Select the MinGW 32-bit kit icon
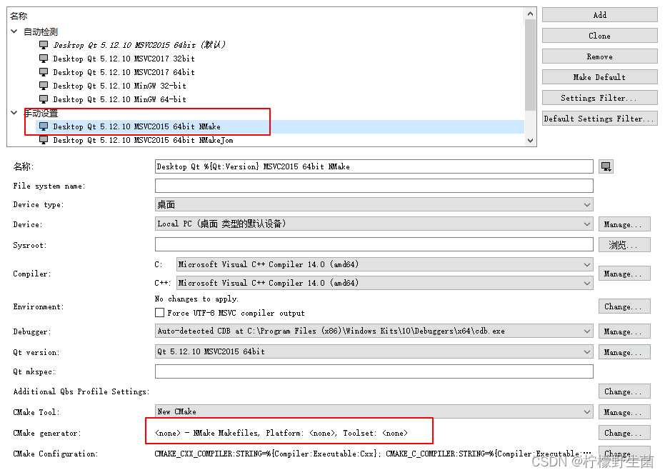Screen dimensions: 665x475 tap(44, 86)
